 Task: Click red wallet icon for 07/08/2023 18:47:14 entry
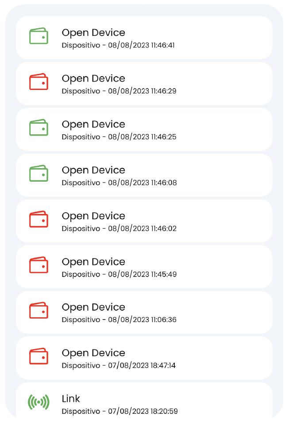click(x=39, y=356)
